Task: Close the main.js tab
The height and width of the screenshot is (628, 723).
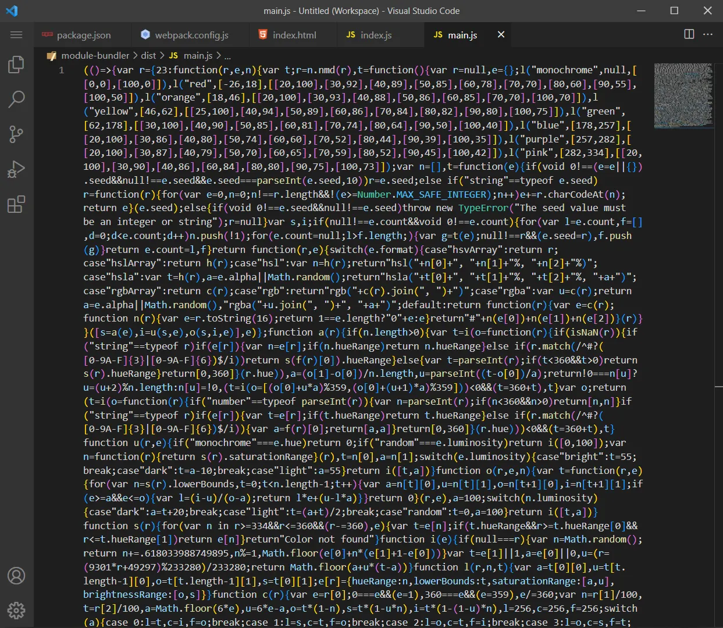Action: [x=501, y=35]
